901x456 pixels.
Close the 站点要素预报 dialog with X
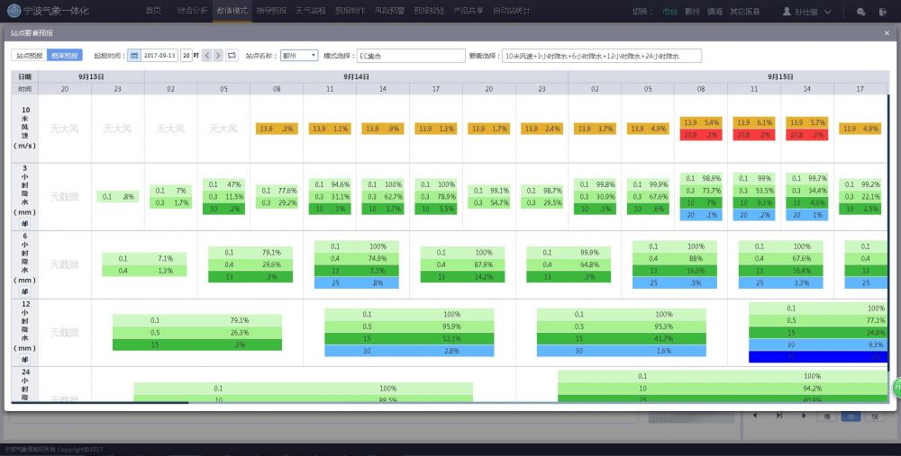[x=887, y=33]
